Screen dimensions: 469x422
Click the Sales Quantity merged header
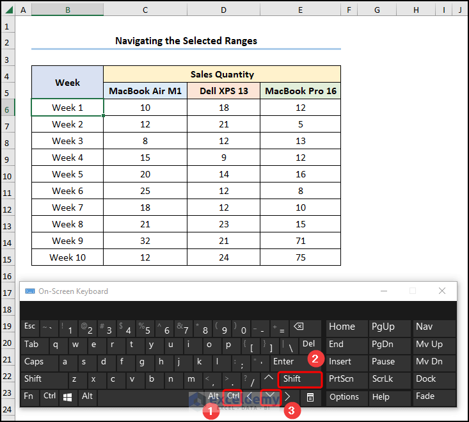click(x=222, y=74)
